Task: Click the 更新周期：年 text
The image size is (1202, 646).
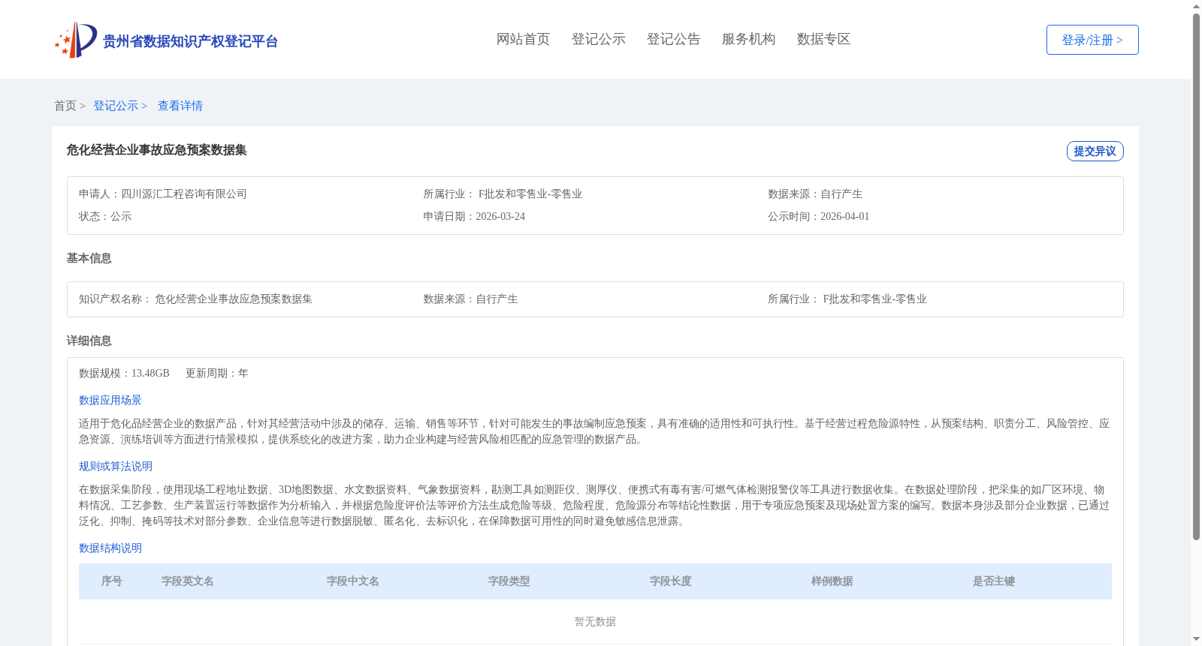Action: (x=217, y=373)
